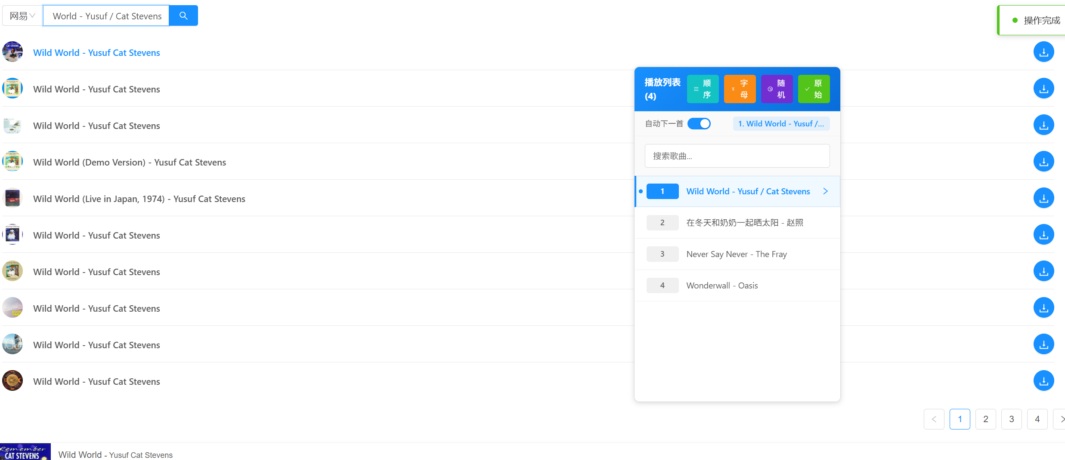The width and height of the screenshot is (1065, 460).
Task: Play Never Say Never - The Fray from playlist
Action: point(737,254)
